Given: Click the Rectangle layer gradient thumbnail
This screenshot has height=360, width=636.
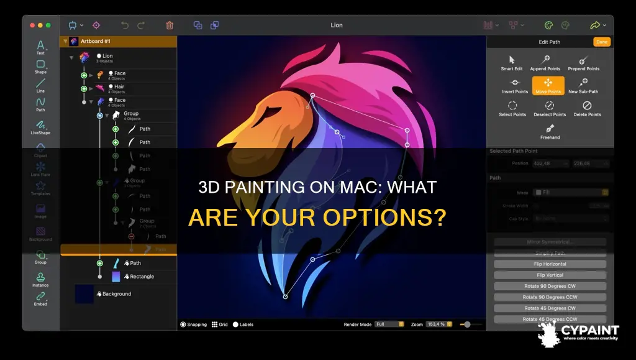Looking at the screenshot, I should click(x=116, y=277).
